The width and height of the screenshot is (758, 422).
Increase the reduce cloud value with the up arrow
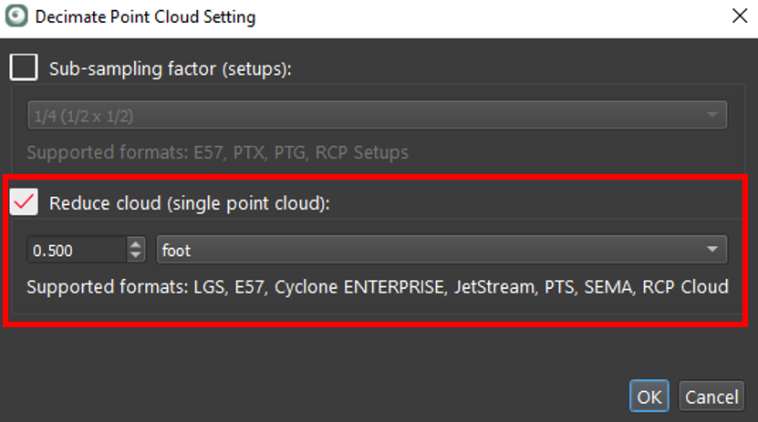[137, 243]
